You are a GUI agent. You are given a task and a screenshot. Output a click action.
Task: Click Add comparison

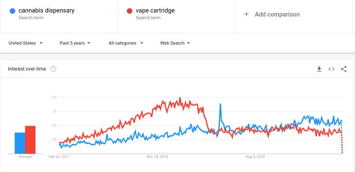[277, 14]
